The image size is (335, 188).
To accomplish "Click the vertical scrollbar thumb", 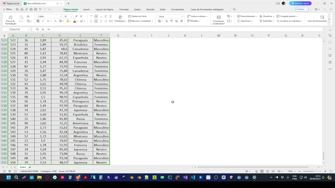I will (323, 156).
